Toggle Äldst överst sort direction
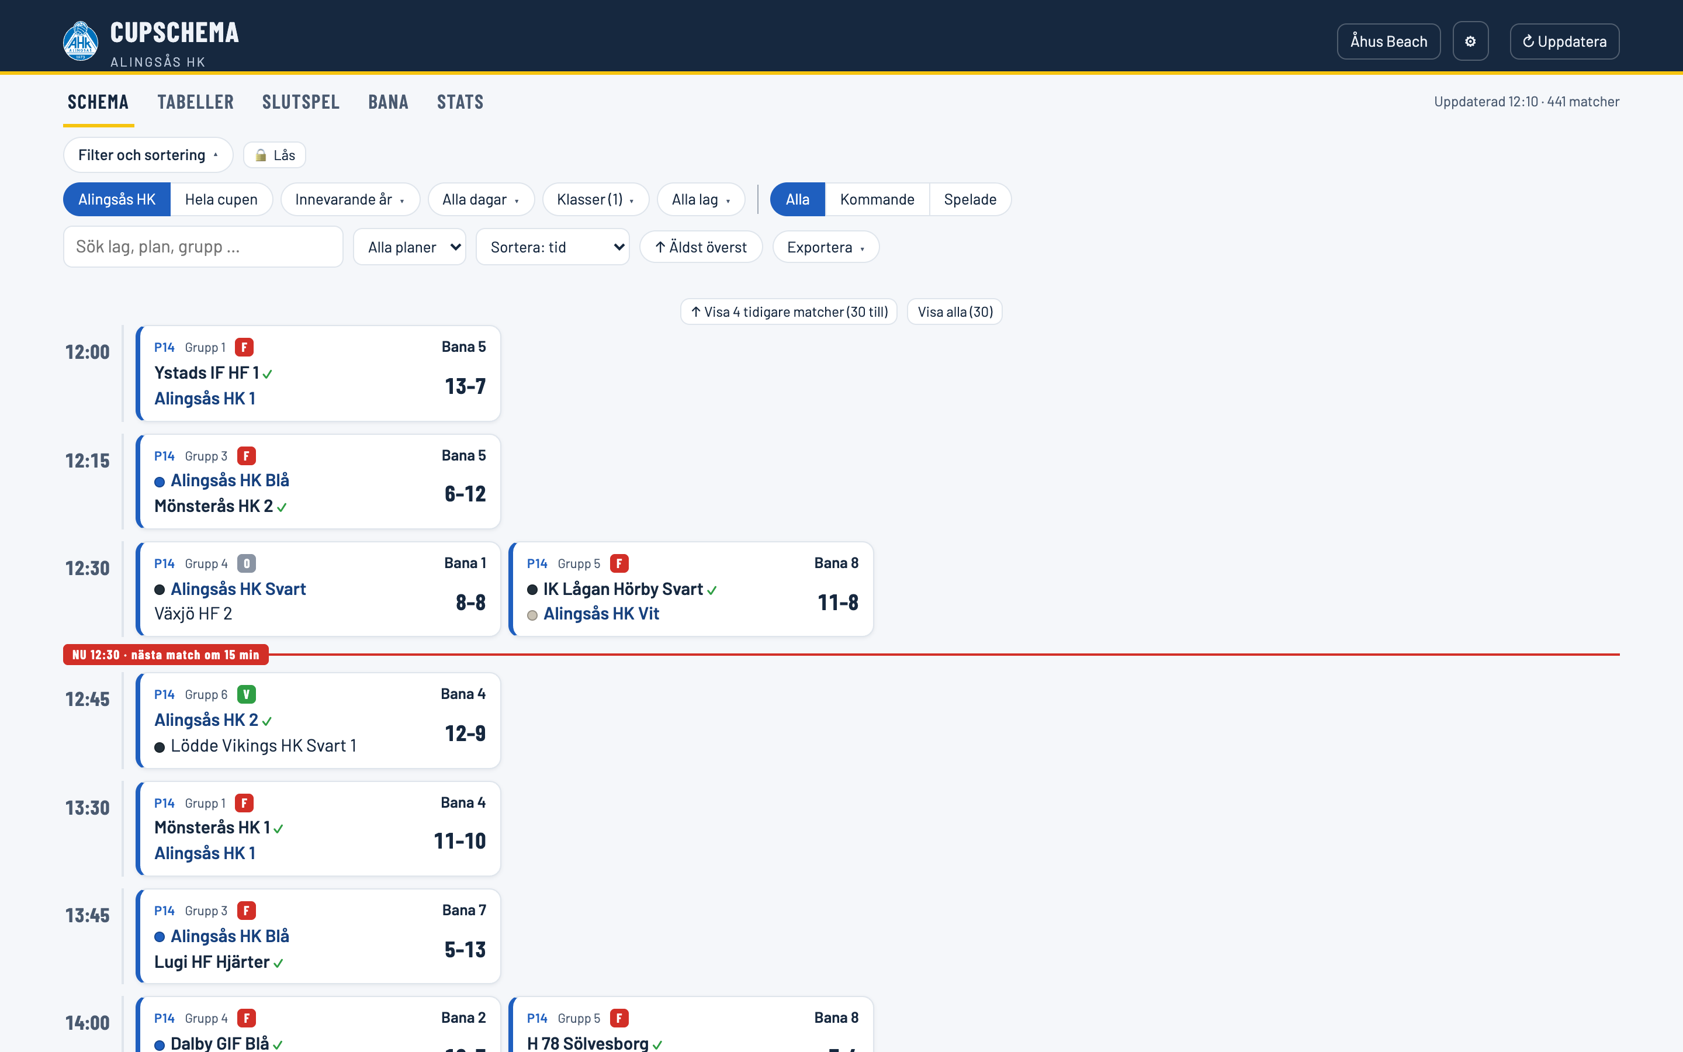 (701, 247)
